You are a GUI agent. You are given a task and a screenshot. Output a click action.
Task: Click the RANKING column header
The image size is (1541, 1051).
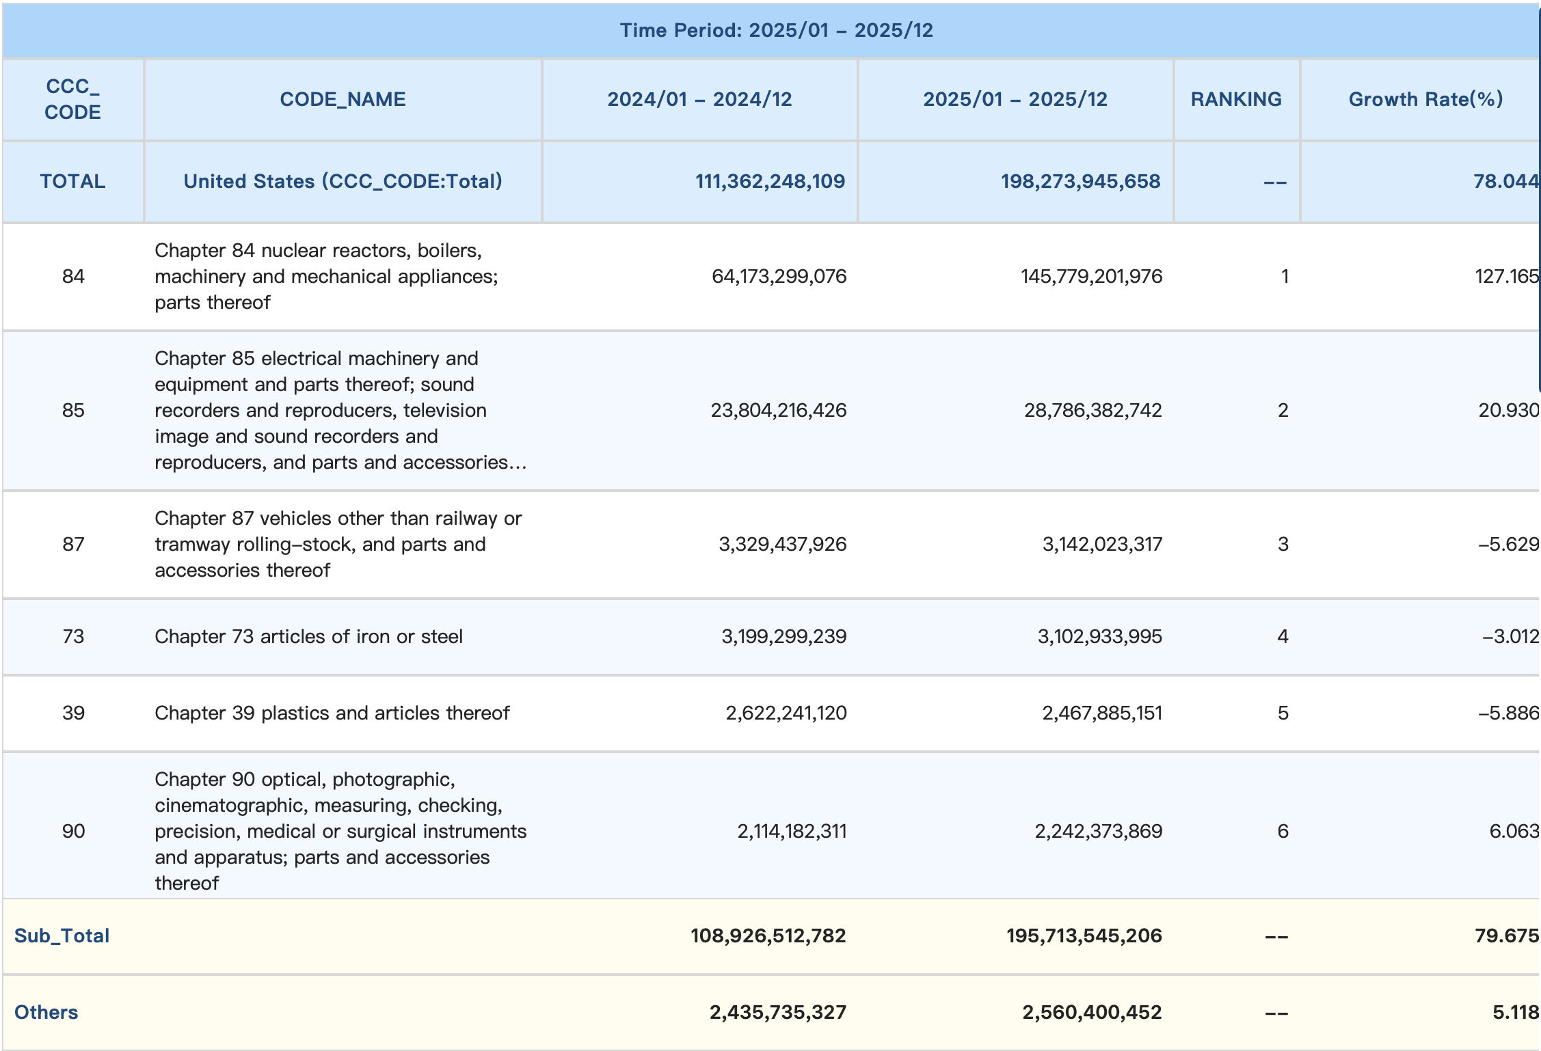click(x=1236, y=99)
